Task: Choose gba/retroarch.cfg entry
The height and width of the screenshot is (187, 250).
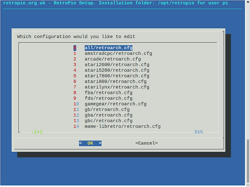Action: click(108, 115)
